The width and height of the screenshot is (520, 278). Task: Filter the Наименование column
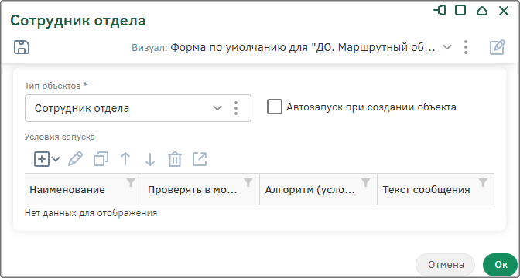(x=132, y=182)
